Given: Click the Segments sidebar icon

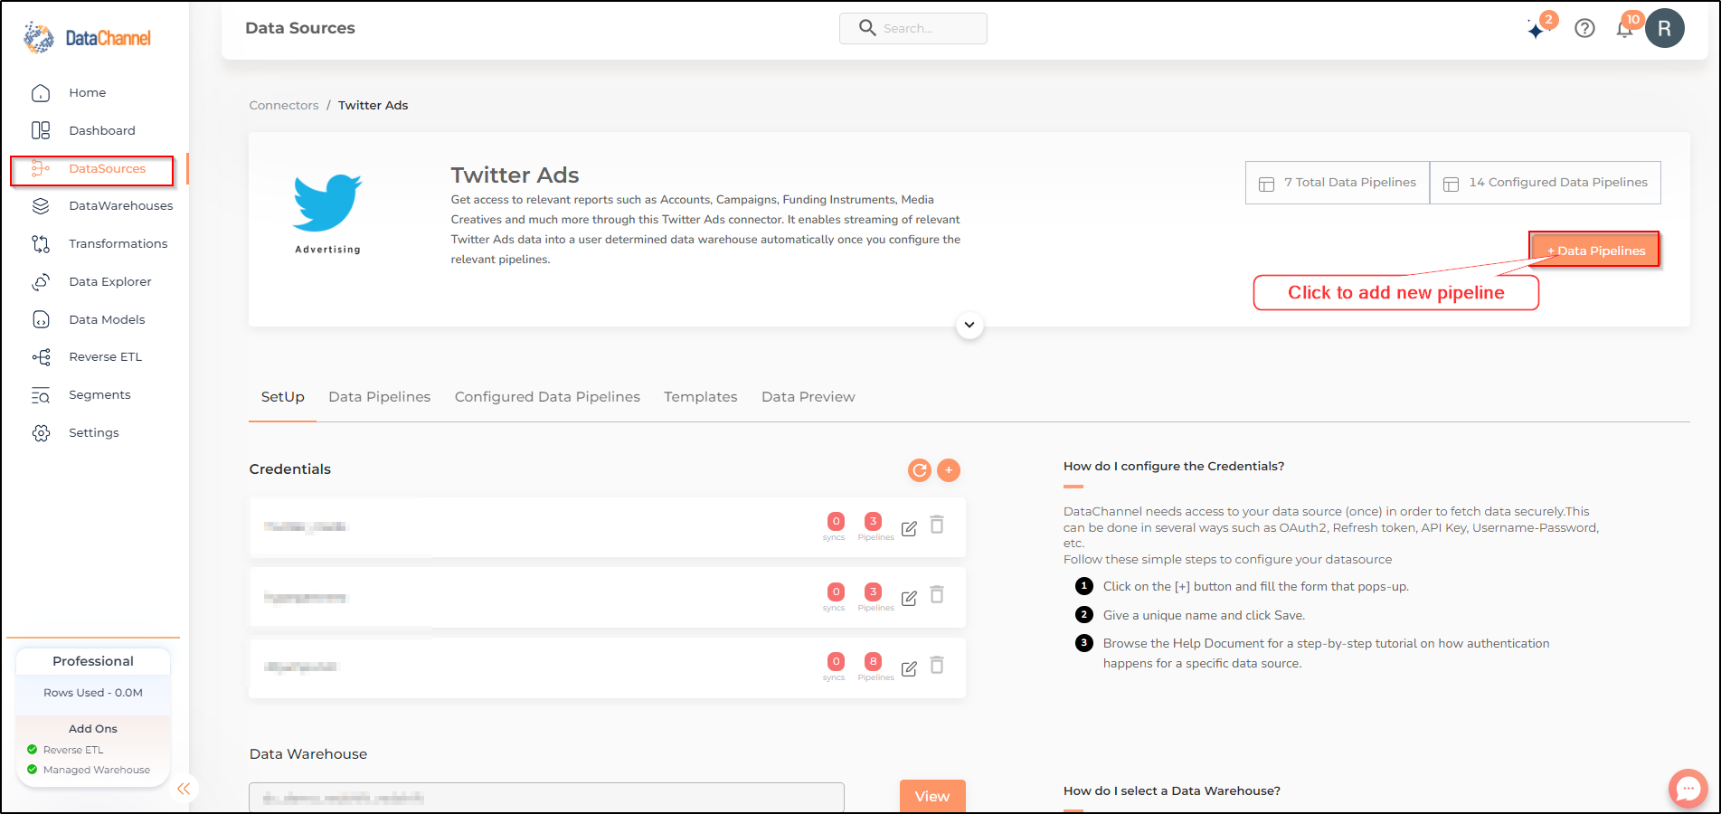Looking at the screenshot, I should pos(41,395).
